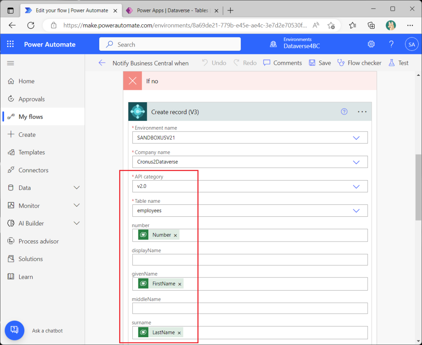Click the Business Central connector icon

click(138, 111)
